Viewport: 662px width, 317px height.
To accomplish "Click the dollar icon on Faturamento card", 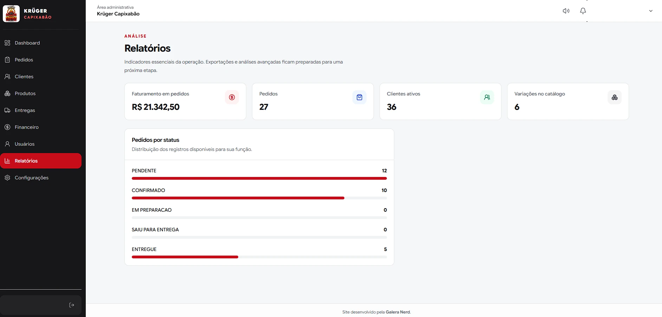I will tap(232, 97).
